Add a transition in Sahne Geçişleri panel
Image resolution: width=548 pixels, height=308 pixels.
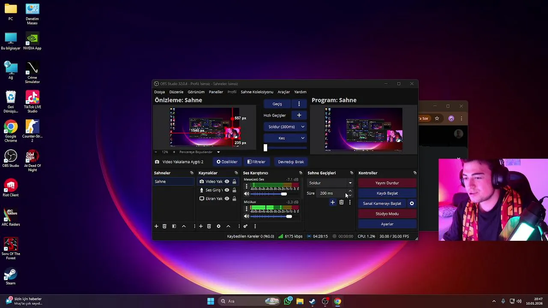(x=333, y=202)
